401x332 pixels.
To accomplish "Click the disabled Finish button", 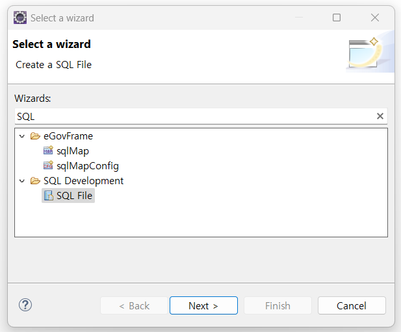I will [278, 305].
